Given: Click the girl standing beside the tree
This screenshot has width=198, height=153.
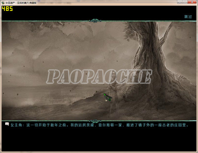Looking at the screenshot, I should click(114, 94).
